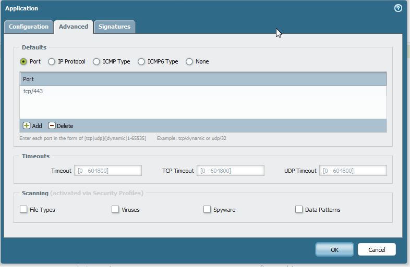Screen dimensions: 410x267
Task: Tick the Data Patterns checkbox
Action: click(299, 210)
